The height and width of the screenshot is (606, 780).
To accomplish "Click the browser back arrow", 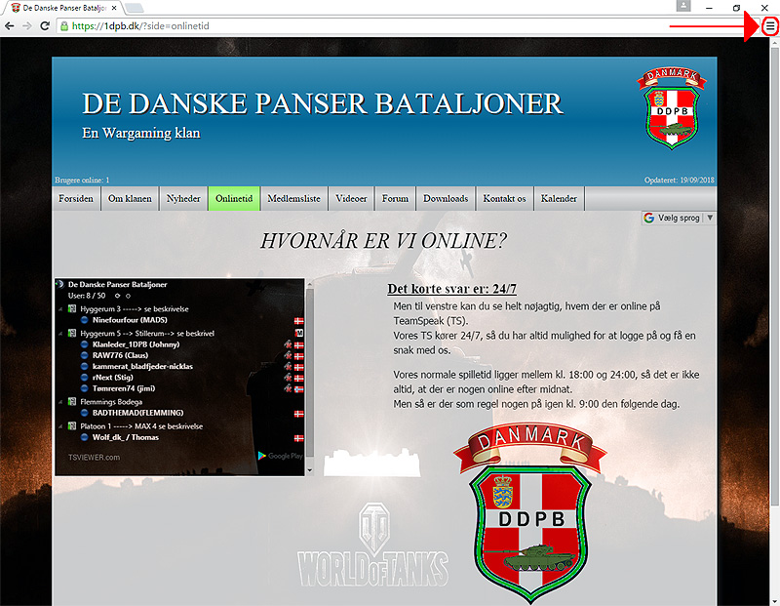I will click(9, 25).
